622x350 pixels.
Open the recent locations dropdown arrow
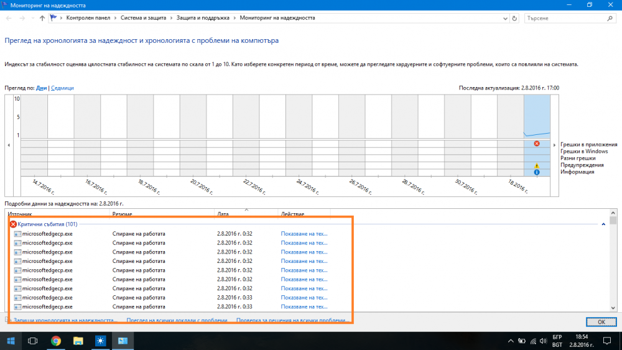[x=32, y=18]
